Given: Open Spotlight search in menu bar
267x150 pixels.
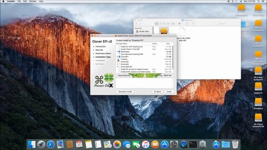Looking at the screenshot, I should [259, 1].
